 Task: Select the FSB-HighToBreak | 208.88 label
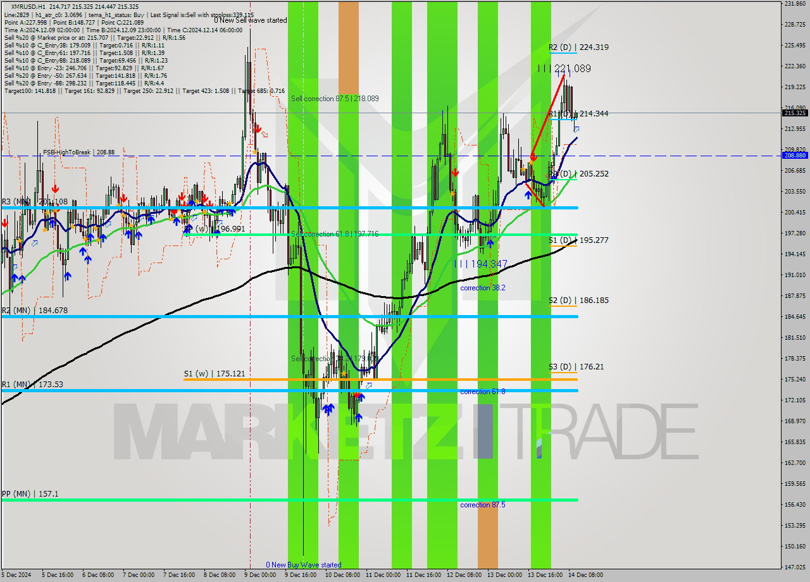click(x=79, y=152)
